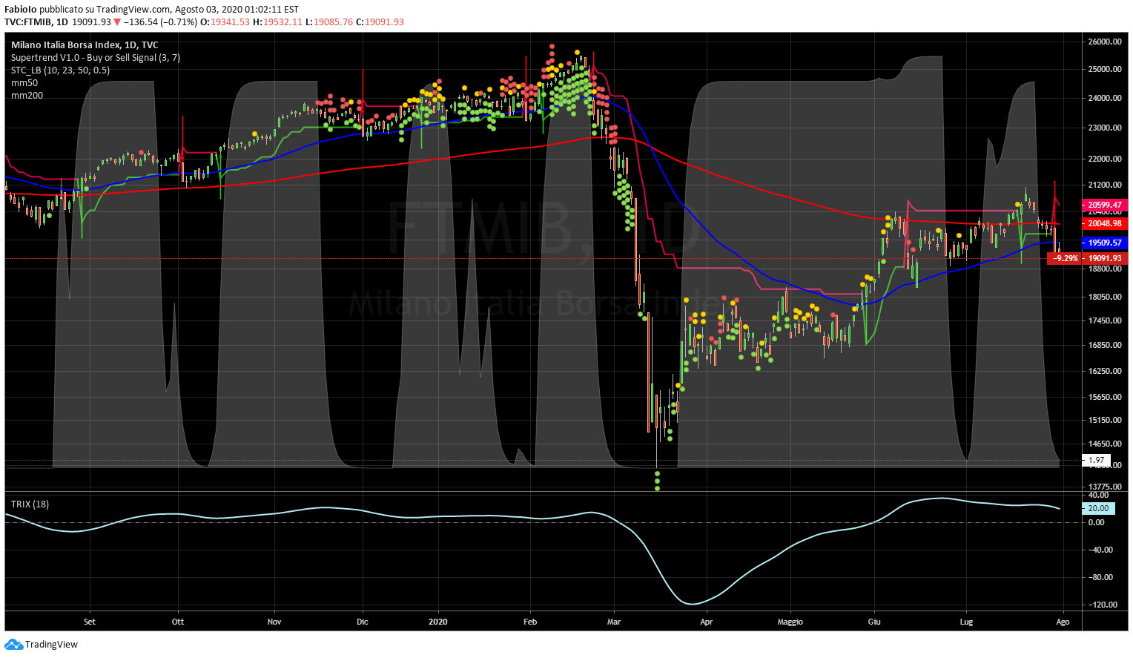1133x658 pixels.
Task: Click the 'TradingView.com' publication text
Action: 133,10
